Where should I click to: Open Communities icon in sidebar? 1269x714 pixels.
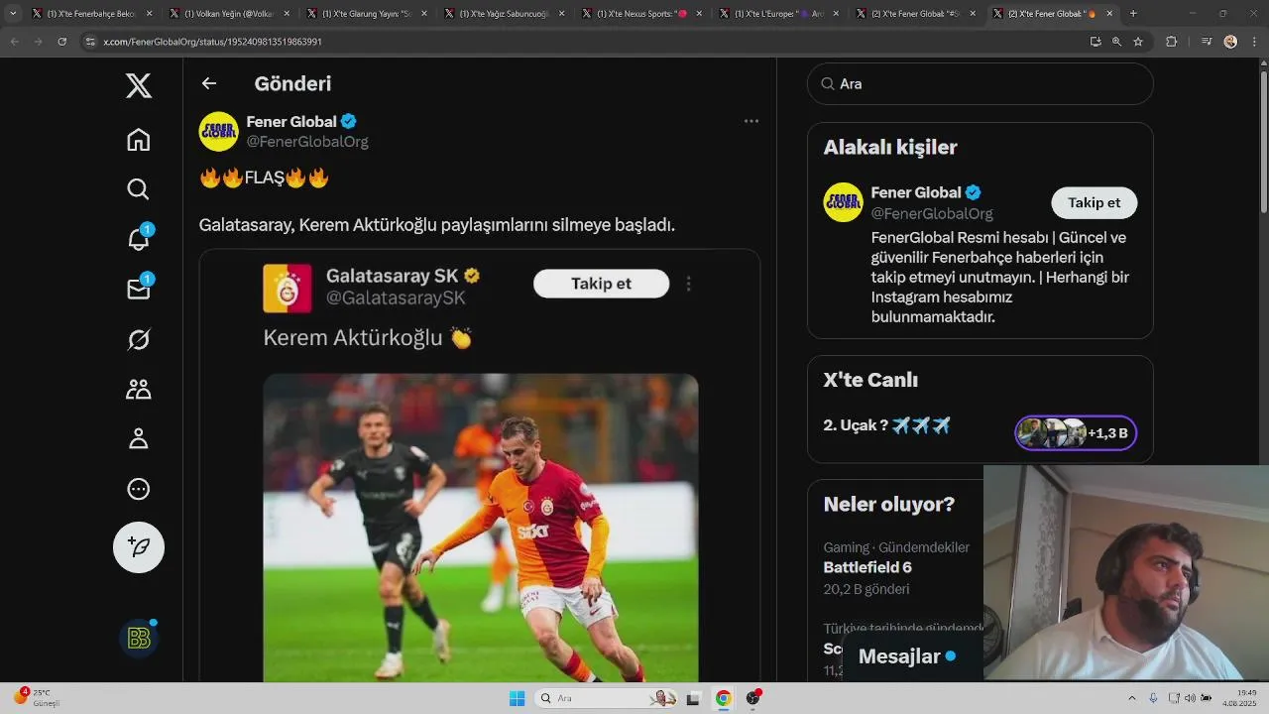139,390
